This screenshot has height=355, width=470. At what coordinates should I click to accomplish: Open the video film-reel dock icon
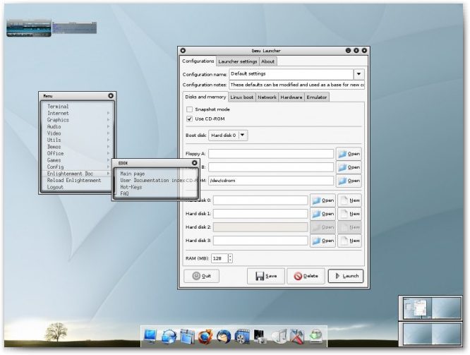(x=242, y=337)
